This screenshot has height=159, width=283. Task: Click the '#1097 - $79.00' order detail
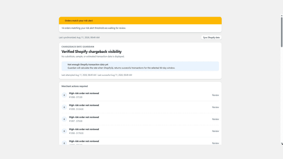click(76, 121)
